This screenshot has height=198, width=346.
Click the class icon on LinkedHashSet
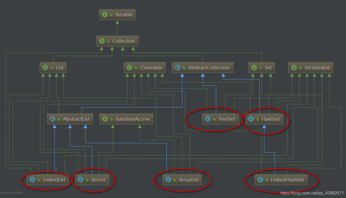[260, 180]
